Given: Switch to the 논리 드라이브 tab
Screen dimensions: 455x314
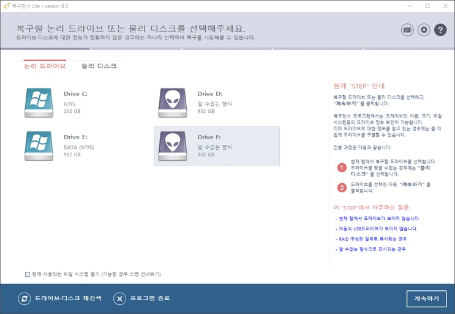Looking at the screenshot, I should pos(45,66).
